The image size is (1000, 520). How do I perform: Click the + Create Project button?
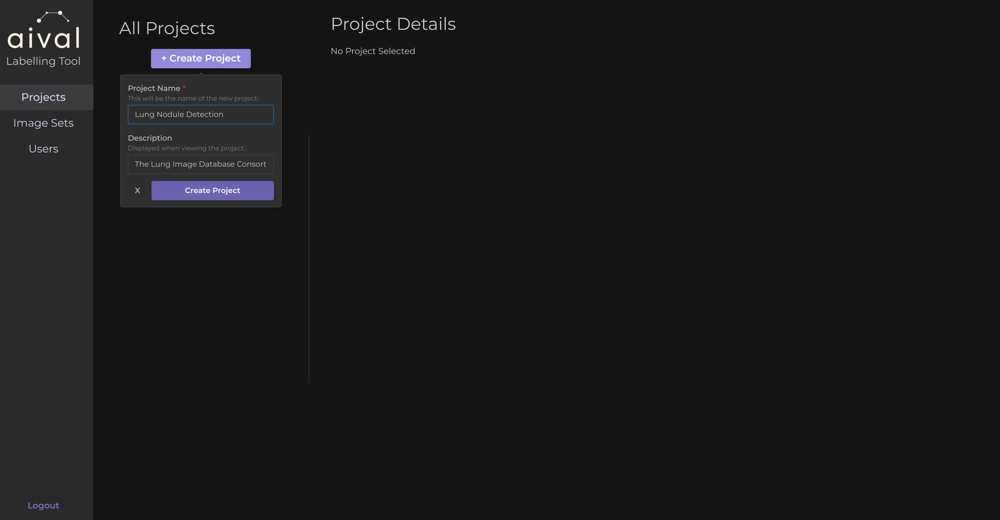point(201,59)
